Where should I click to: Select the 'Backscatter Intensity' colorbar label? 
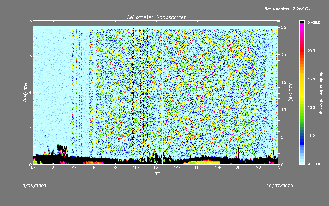click(321, 93)
